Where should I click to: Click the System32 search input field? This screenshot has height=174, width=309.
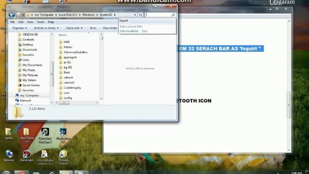[x=158, y=15]
